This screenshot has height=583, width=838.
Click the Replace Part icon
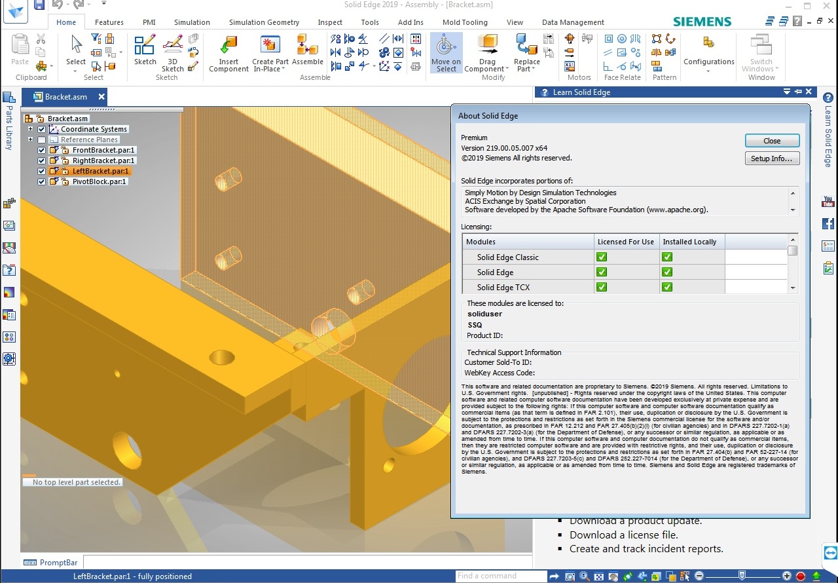526,46
